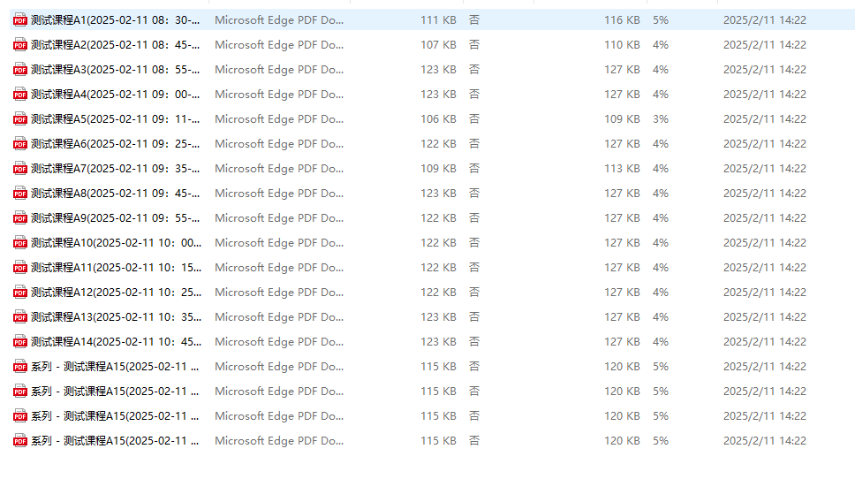
Task: Select file name 测试课程A2(2025-02-11 08:45
Action: [x=115, y=45]
